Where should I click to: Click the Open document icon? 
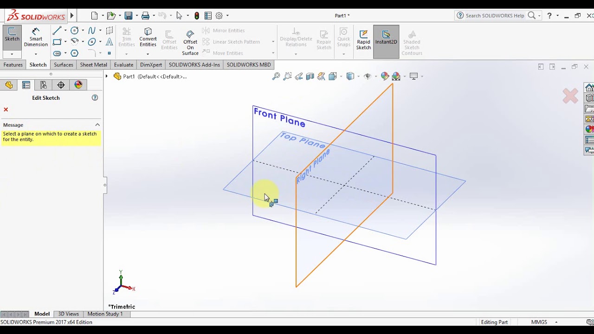[x=111, y=16]
